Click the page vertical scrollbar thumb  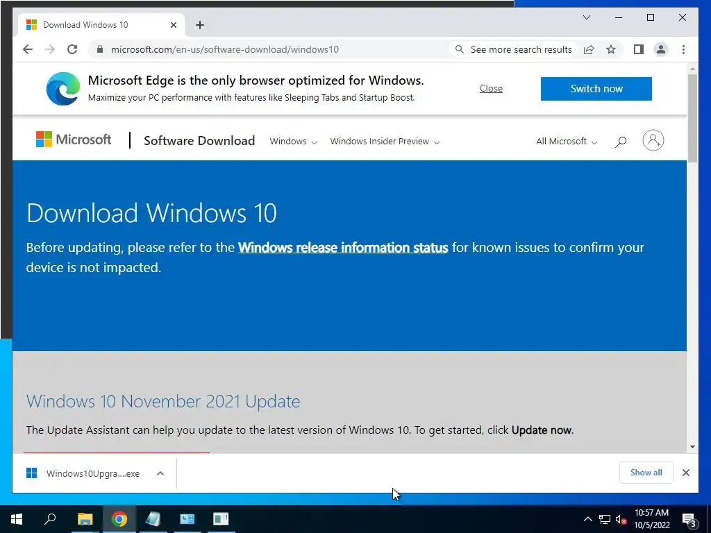(692, 118)
